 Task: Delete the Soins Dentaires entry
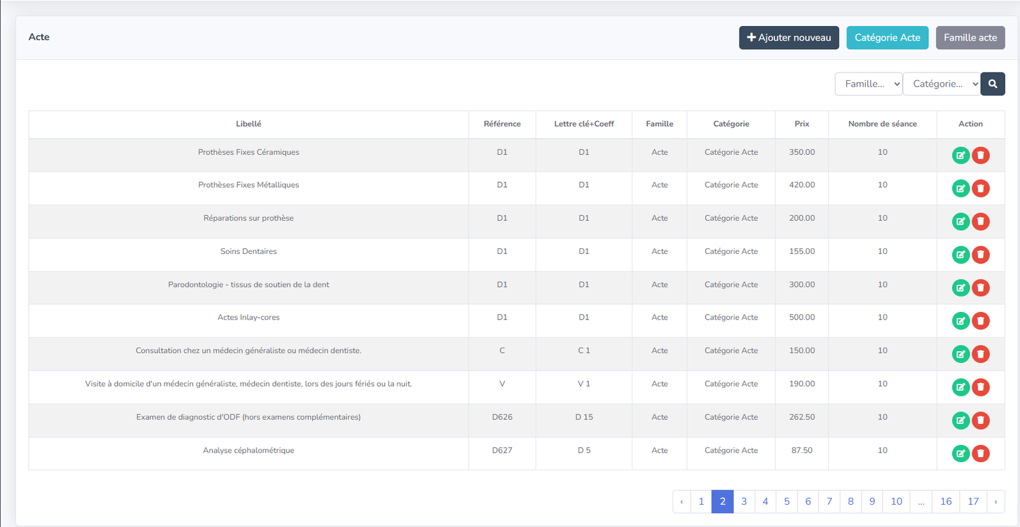(980, 255)
